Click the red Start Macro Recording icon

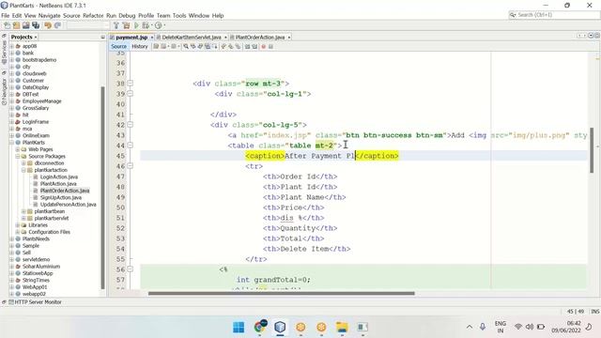pos(263,46)
